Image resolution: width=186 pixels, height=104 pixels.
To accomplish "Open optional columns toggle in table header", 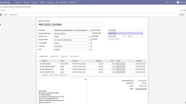I will [x=146, y=61].
